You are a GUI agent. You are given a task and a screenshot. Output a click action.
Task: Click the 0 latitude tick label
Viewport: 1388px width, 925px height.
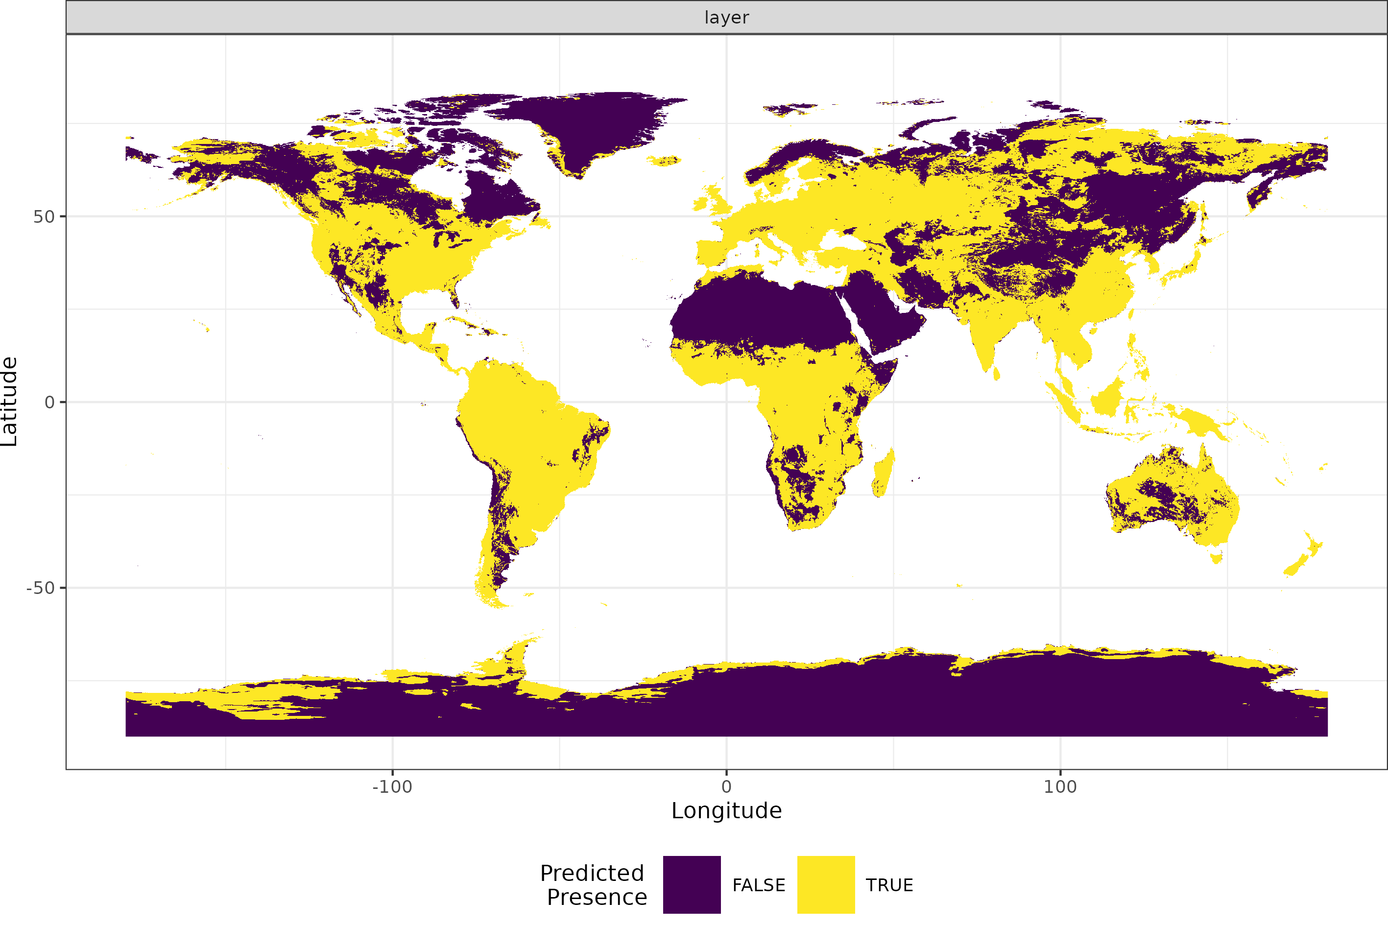coord(49,403)
